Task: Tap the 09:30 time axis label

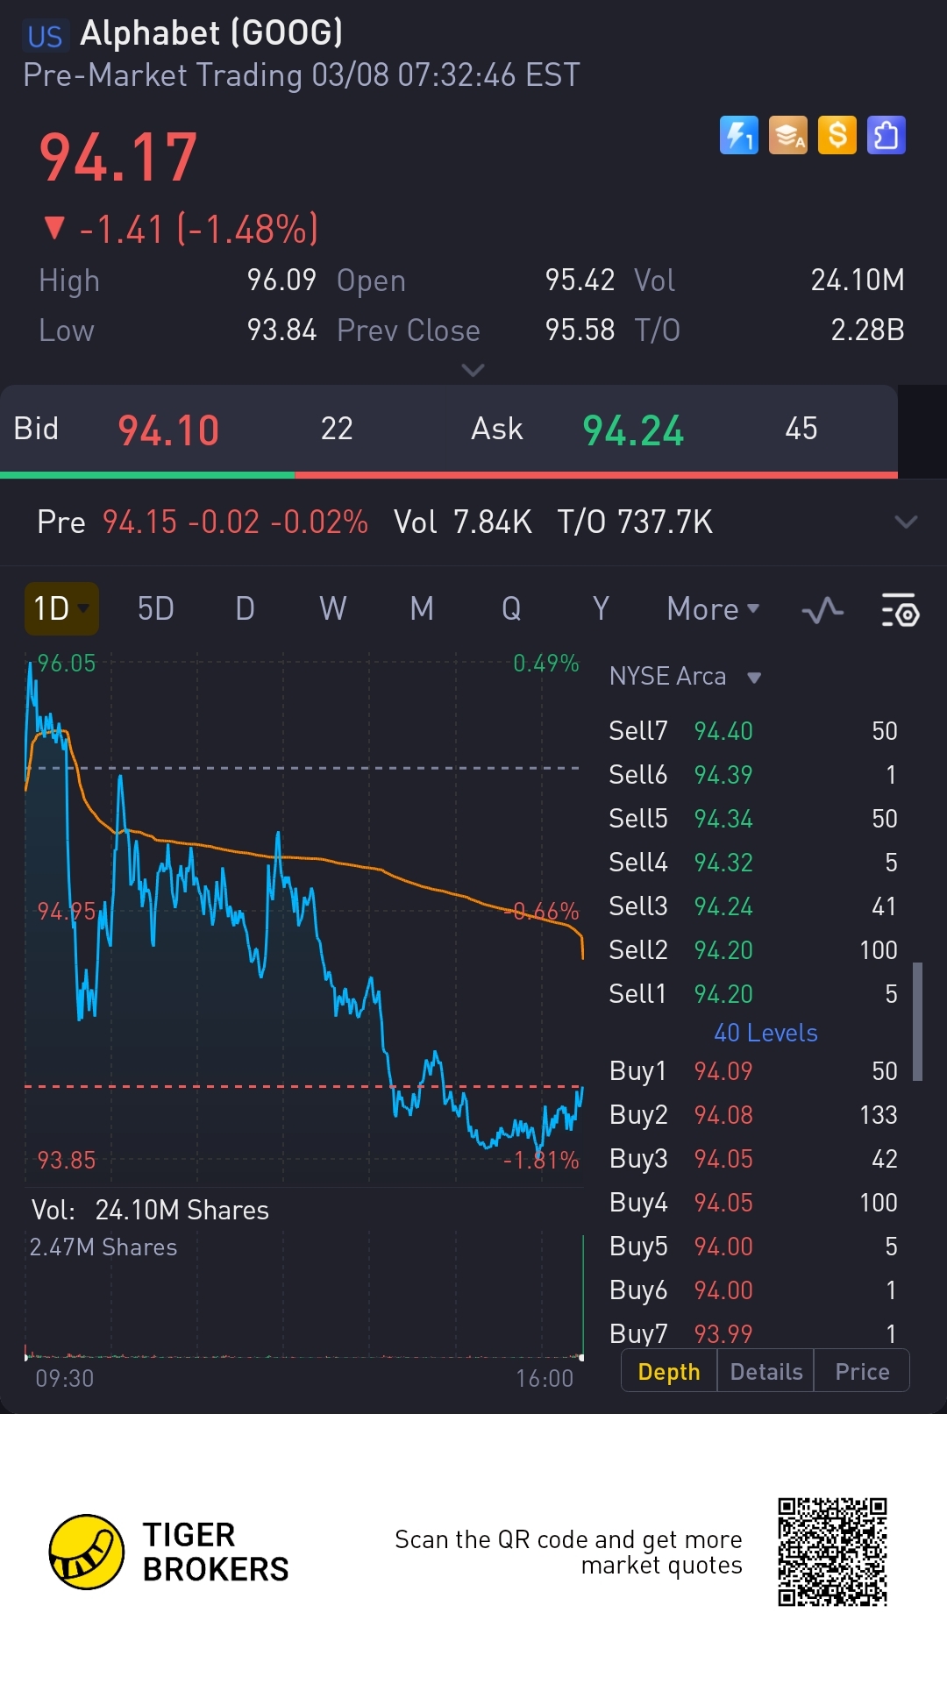Action: 64,1378
